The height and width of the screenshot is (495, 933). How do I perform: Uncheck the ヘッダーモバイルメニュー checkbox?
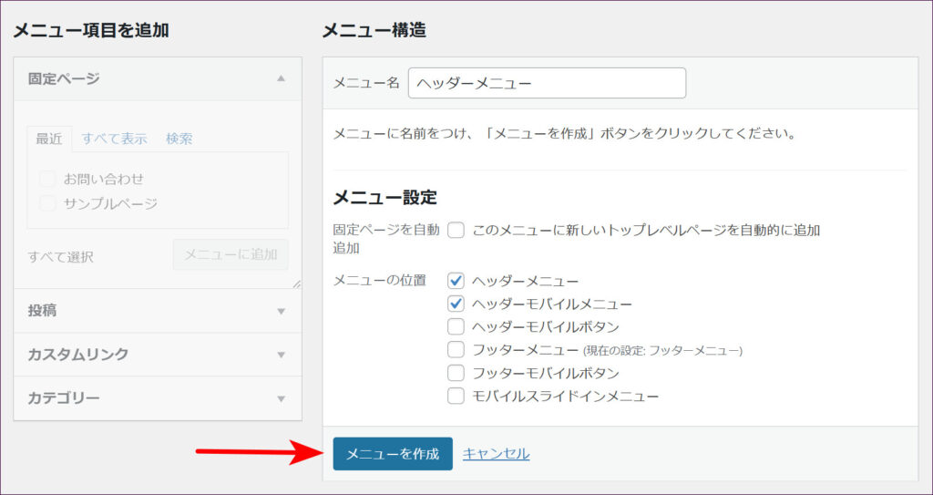pyautogui.click(x=456, y=304)
